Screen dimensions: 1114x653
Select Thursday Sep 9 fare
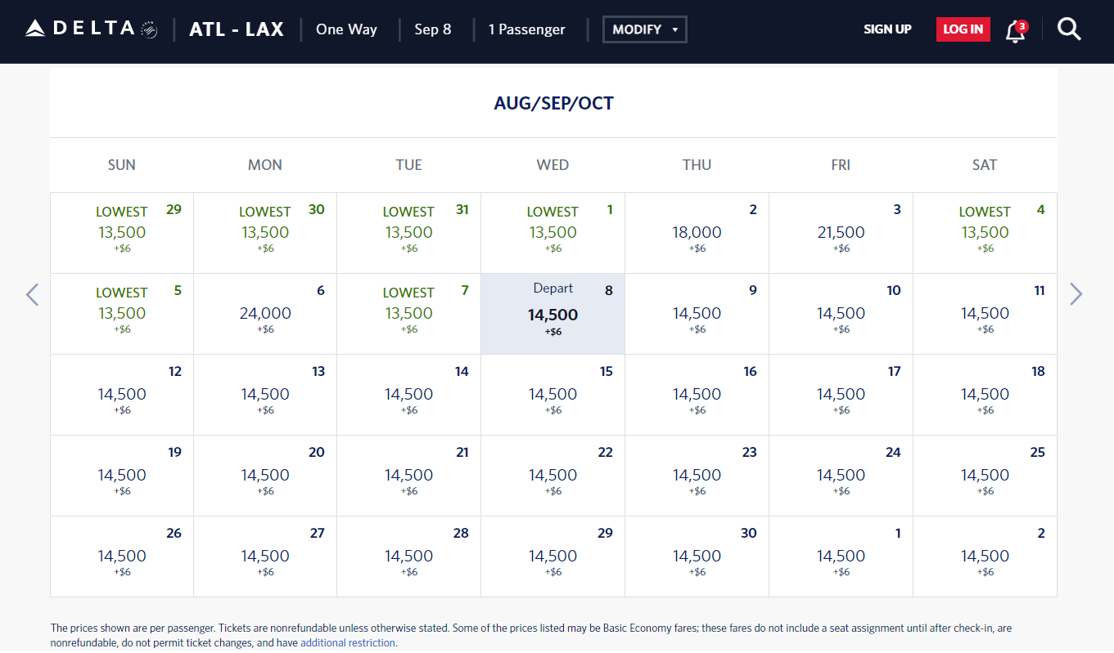point(697,314)
